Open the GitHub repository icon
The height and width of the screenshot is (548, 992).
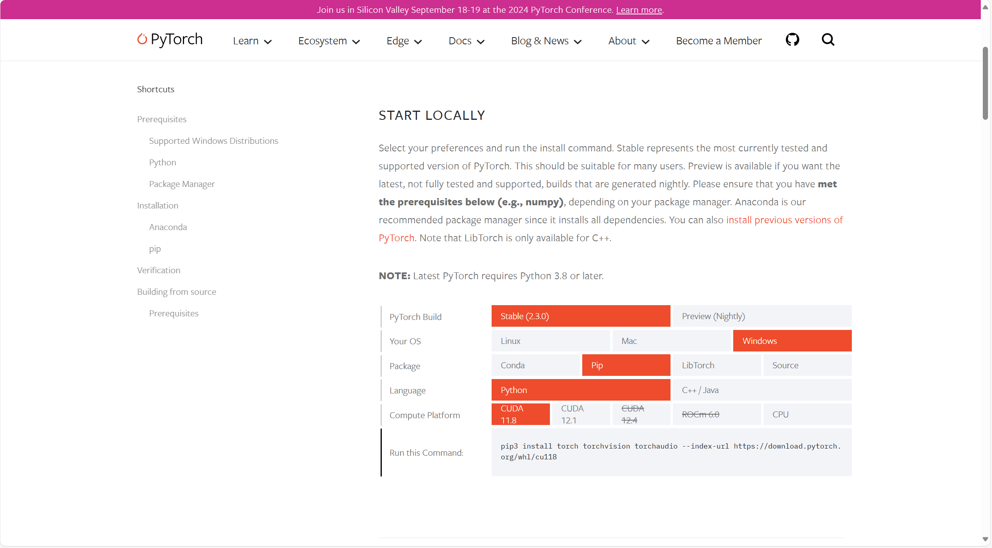pyautogui.click(x=792, y=40)
